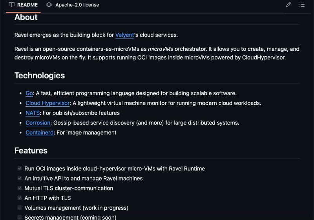
Task: Toggle the 'Mutual TLS cluster-communication' checkbox
Action: [x=19, y=188]
